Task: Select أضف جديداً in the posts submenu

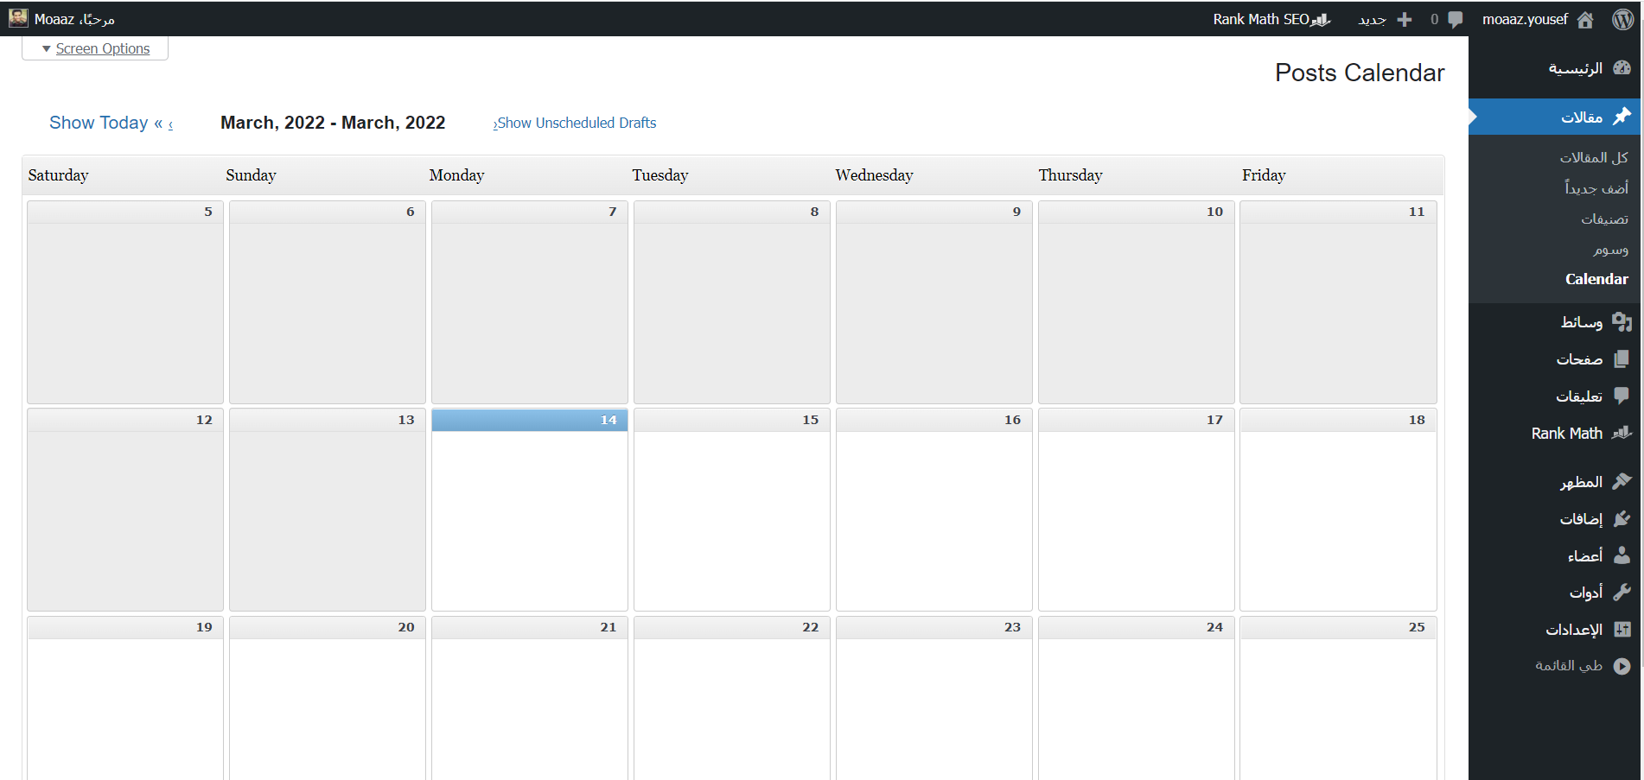Action: pos(1596,187)
